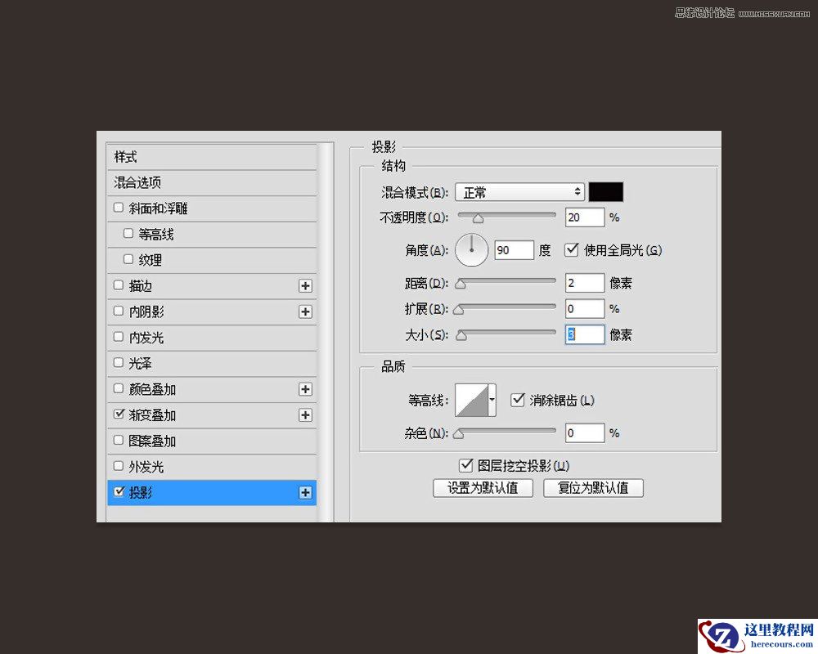This screenshot has height=654, width=818.
Task: Disable the 图层挖空投影 option
Action: [466, 464]
